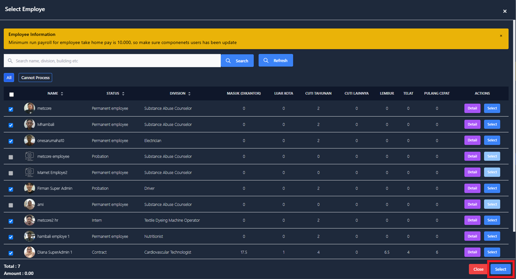The width and height of the screenshot is (516, 279).
Task: Toggle the select-all checkbox in the table header
Action: (x=12, y=95)
